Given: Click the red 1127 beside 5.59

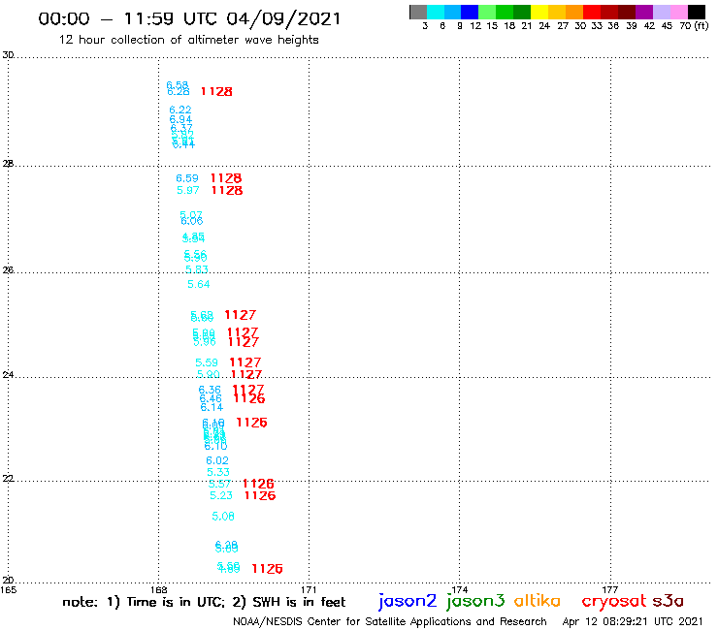Looking at the screenshot, I should tap(245, 362).
